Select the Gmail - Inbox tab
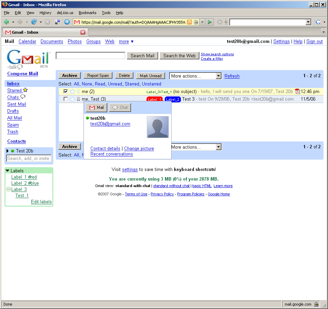Image resolution: width=328 pixels, height=309 pixels. click(45, 32)
